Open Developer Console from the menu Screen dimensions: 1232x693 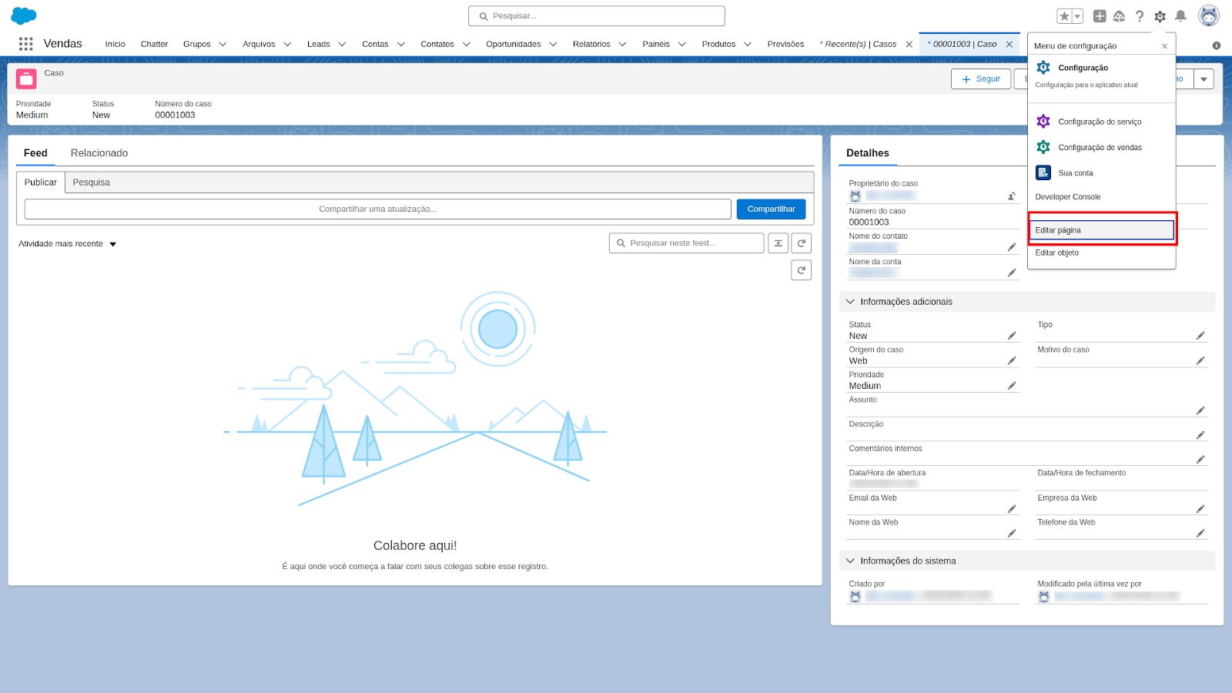click(1068, 197)
